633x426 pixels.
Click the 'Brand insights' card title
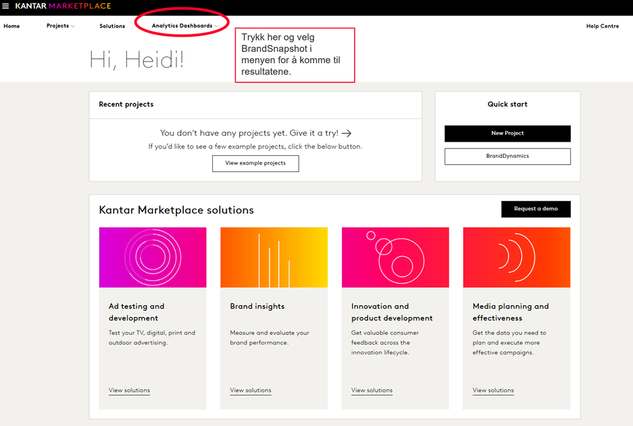pyautogui.click(x=257, y=307)
